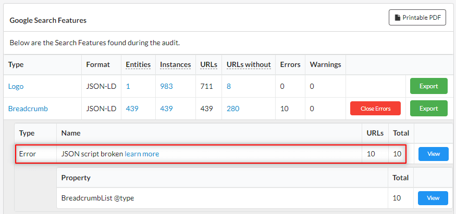Click Logo entities value 1

click(x=128, y=86)
